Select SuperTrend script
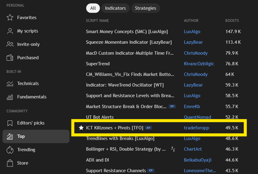 pos(98,64)
